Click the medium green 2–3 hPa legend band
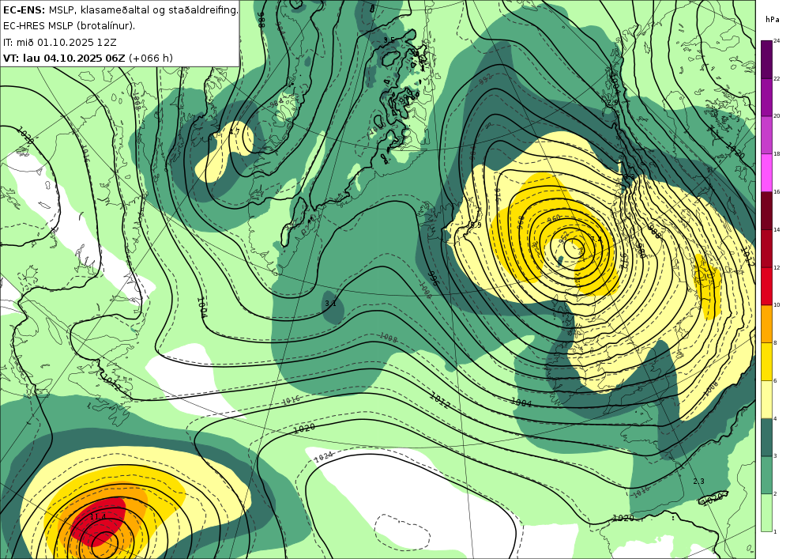 (x=766, y=475)
